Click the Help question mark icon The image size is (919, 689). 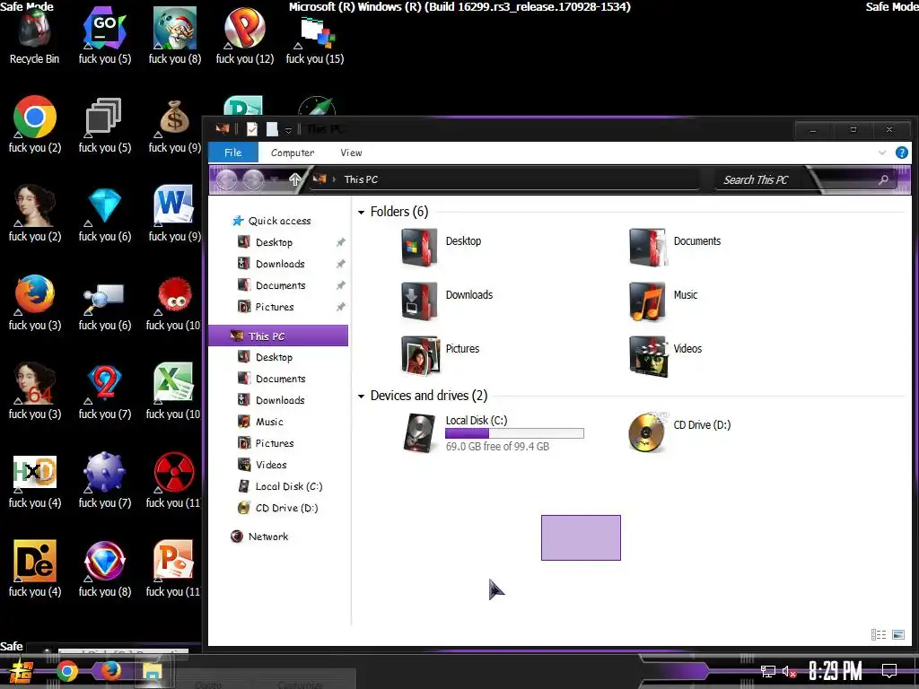tap(901, 153)
